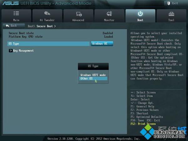Image resolution: width=188 pixels, height=141 pixels.
Task: Click Secure Boot state label
Action: tap(21, 33)
